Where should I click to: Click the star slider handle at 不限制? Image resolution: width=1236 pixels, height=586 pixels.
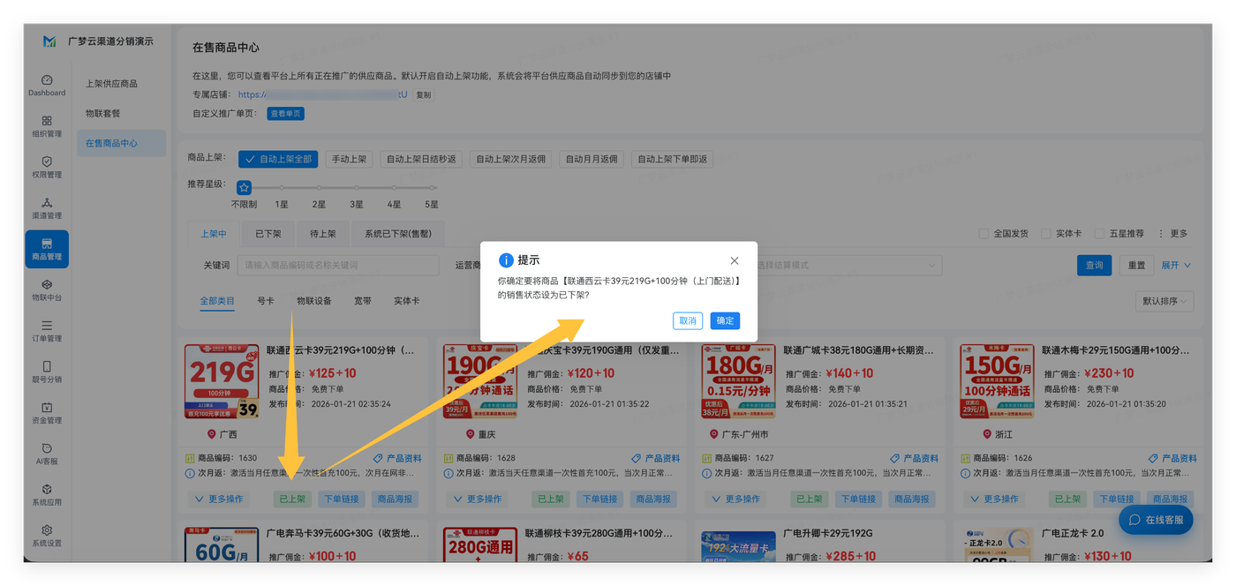tap(245, 188)
